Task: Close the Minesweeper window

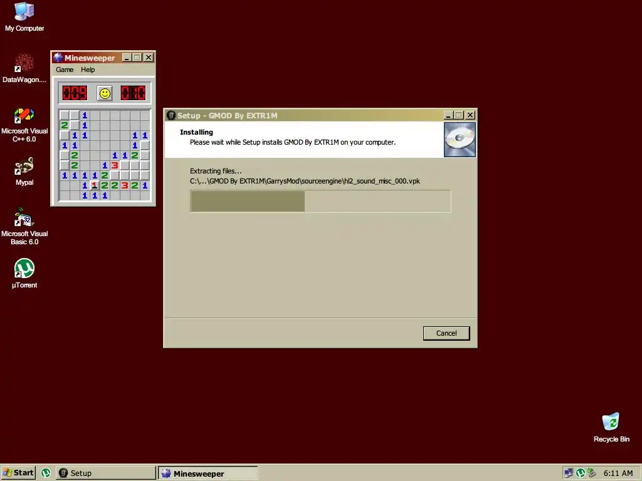Action: pyautogui.click(x=149, y=58)
